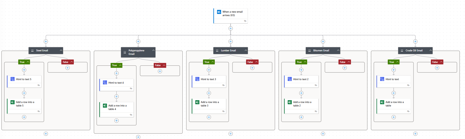The height and width of the screenshot is (139, 465).
Task: Collapse the True branch of Steel Email
Action: point(28,62)
